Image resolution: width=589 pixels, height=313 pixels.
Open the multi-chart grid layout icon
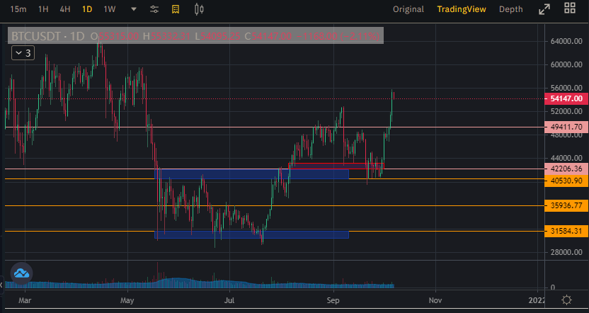[x=570, y=8]
